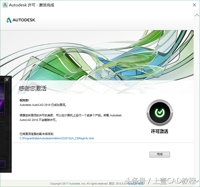Click the scrollbar up arrow
This screenshot has width=200, height=187.
pyautogui.click(x=197, y=15)
